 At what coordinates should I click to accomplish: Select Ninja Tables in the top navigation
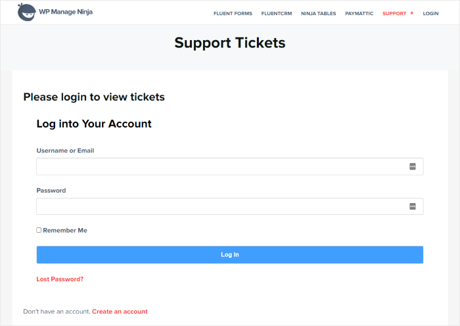(x=319, y=13)
